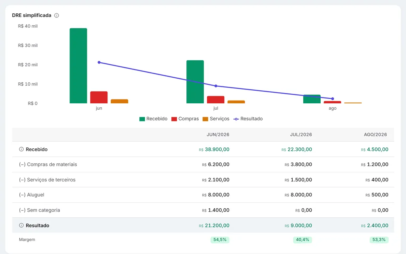Click Serviços value 2.100,00
This screenshot has height=254, width=406.
[x=216, y=180]
